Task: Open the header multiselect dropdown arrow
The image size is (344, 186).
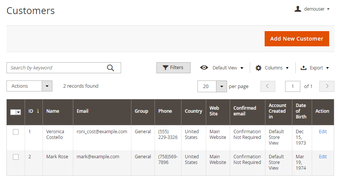Action: (x=18, y=112)
